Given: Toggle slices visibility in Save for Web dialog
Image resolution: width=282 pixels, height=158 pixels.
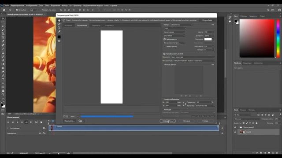Looking at the screenshot, I should coord(59,41).
